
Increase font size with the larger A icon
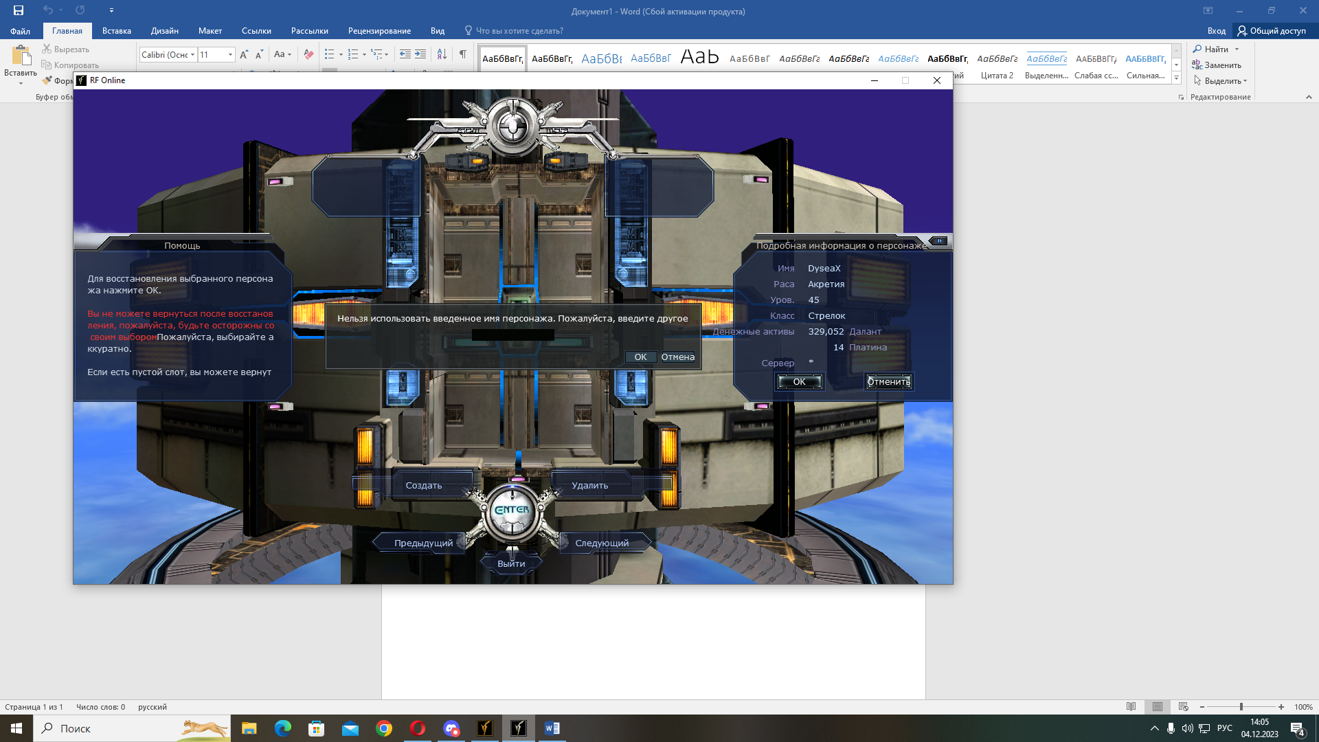(x=244, y=54)
